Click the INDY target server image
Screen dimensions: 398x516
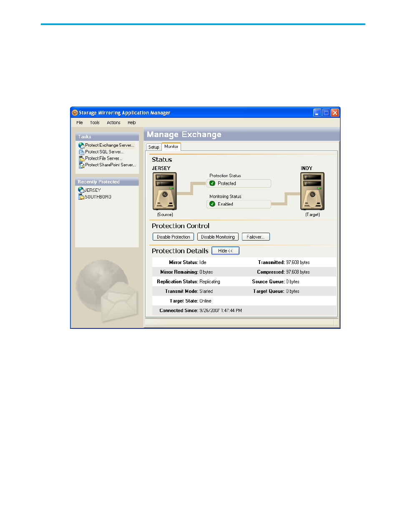pyautogui.click(x=312, y=191)
